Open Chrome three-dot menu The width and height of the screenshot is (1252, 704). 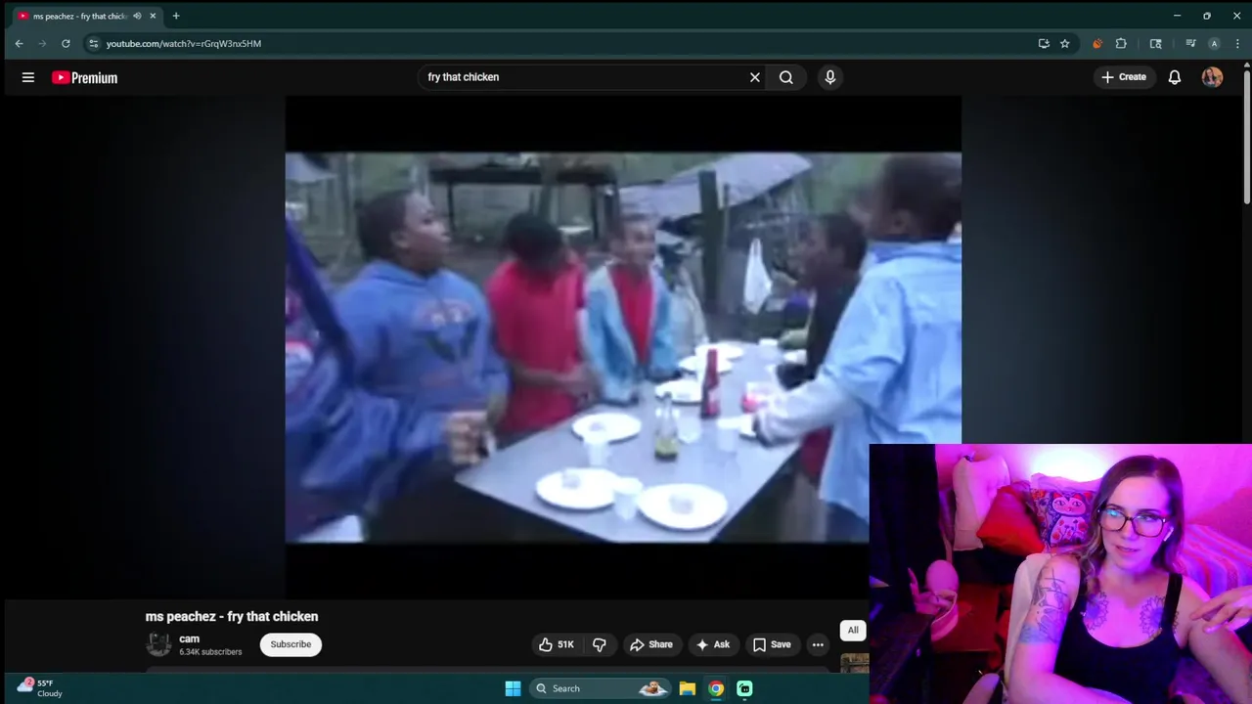click(1237, 43)
